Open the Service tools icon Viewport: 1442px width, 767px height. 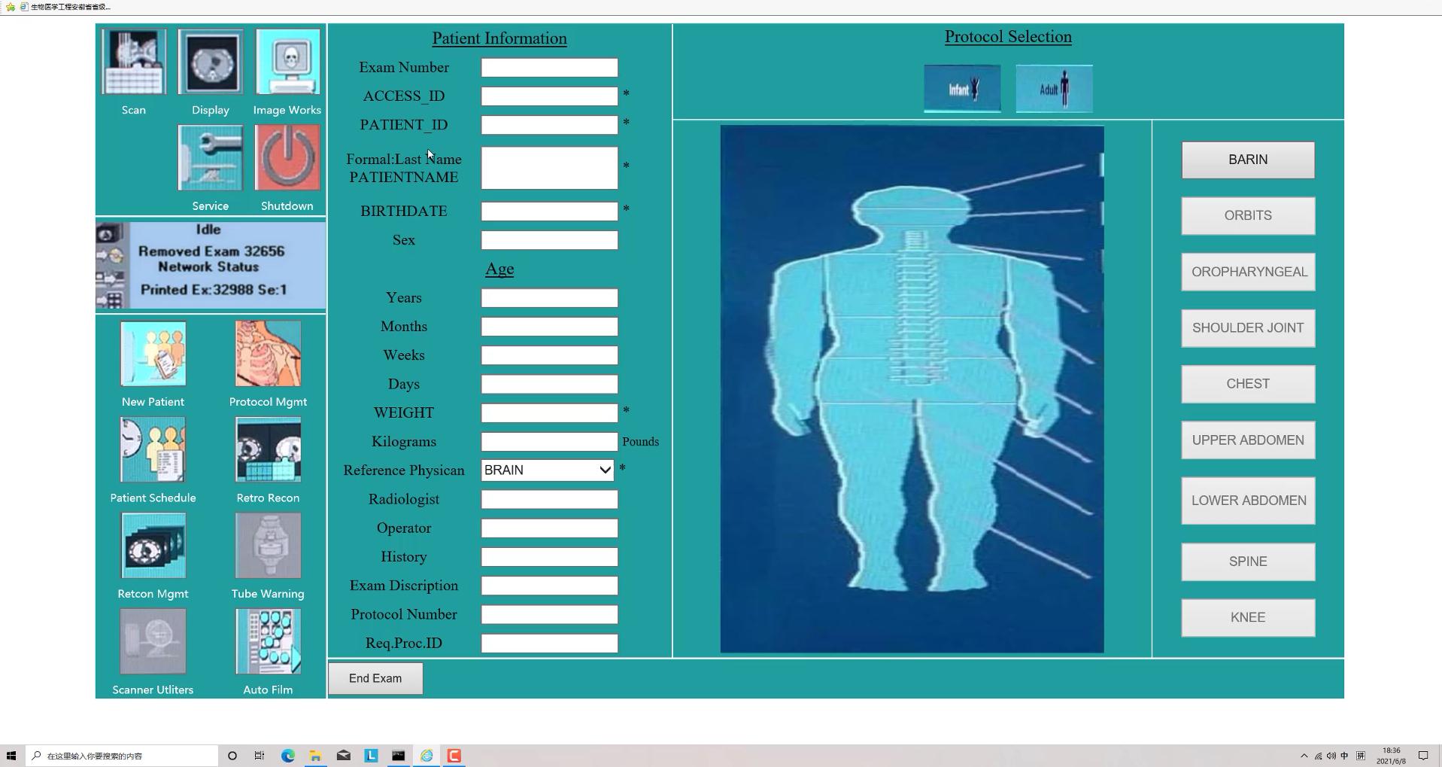[211, 158]
